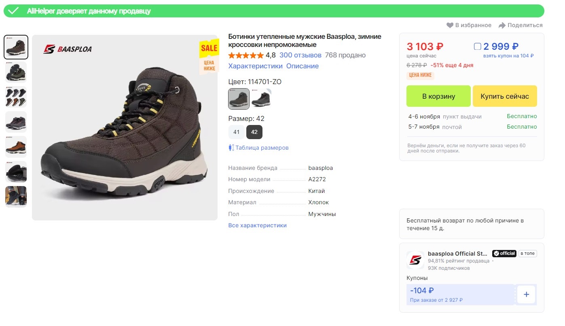
Task: Click the heart icon for favorites
Action: (450, 25)
